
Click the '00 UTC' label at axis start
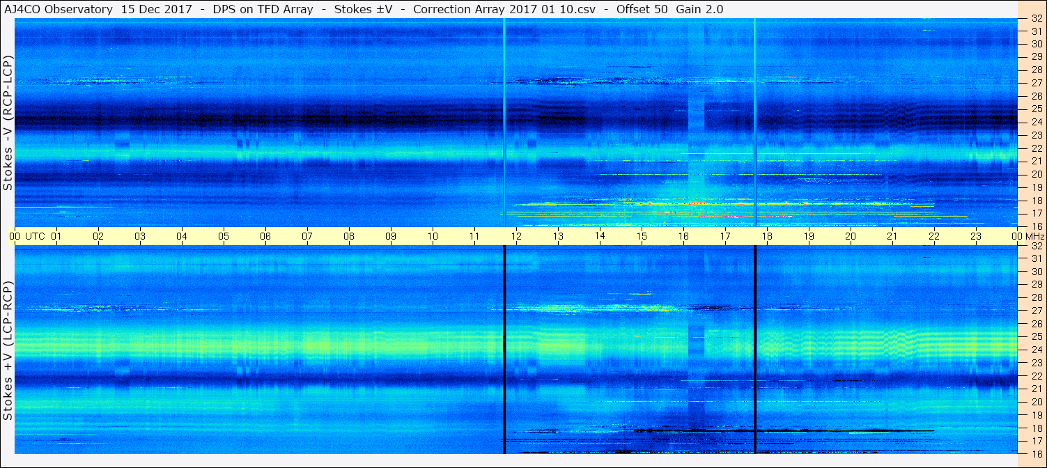click(27, 236)
